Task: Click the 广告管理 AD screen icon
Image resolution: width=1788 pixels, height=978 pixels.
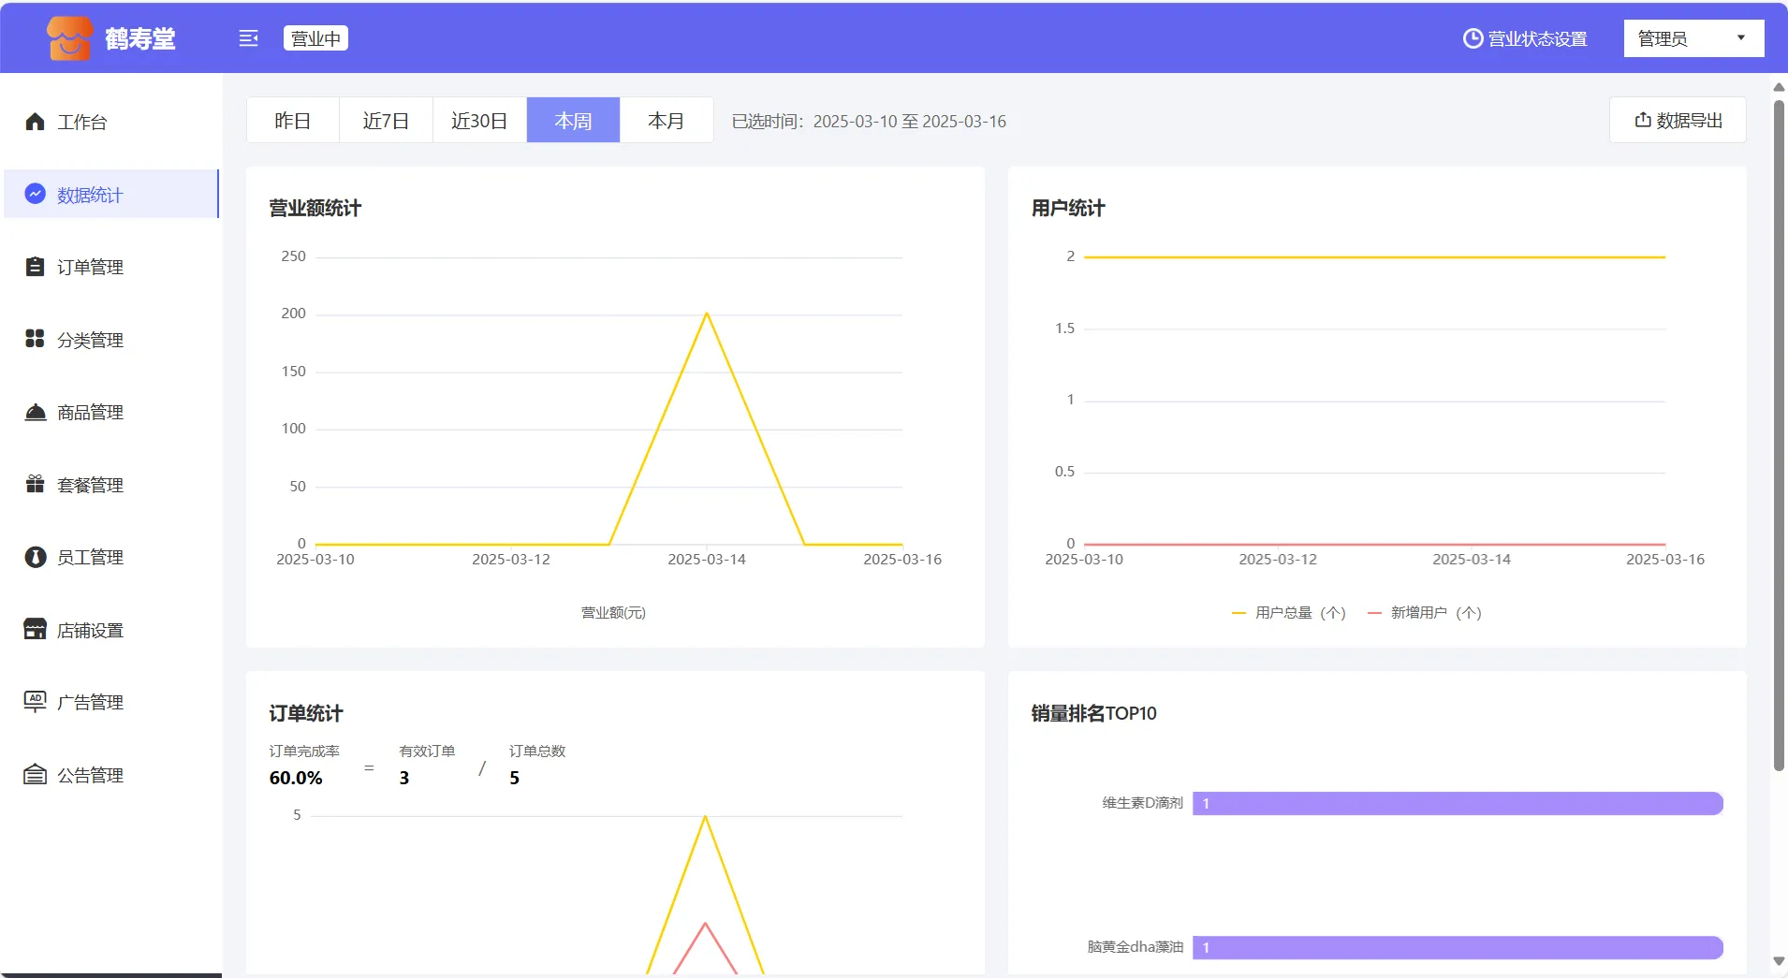Action: point(35,701)
